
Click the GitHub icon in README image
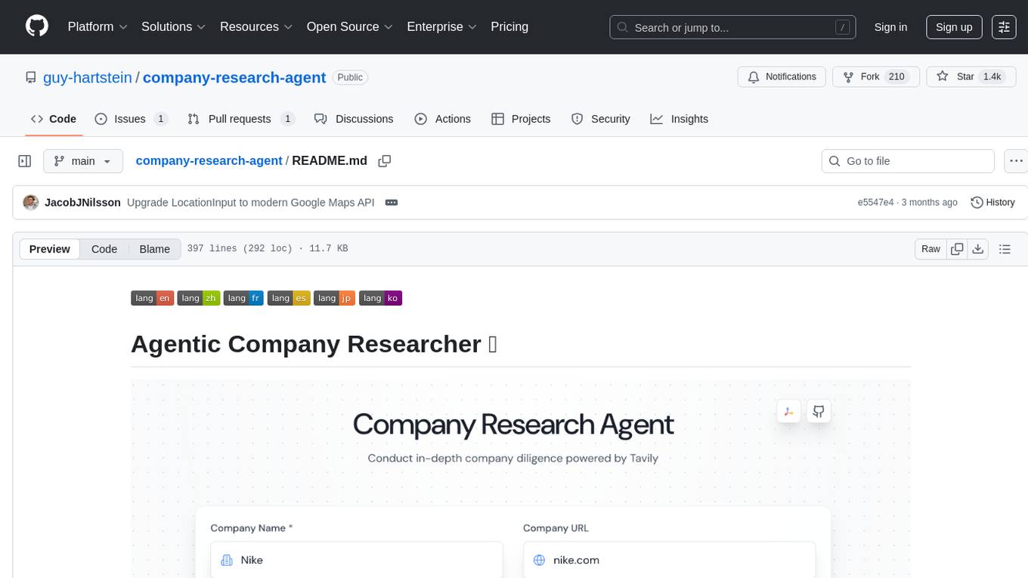pos(819,412)
